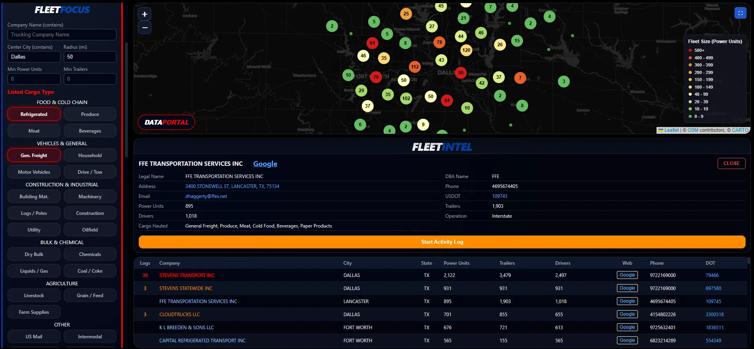Click the green cluster marker 42

[x=482, y=83]
